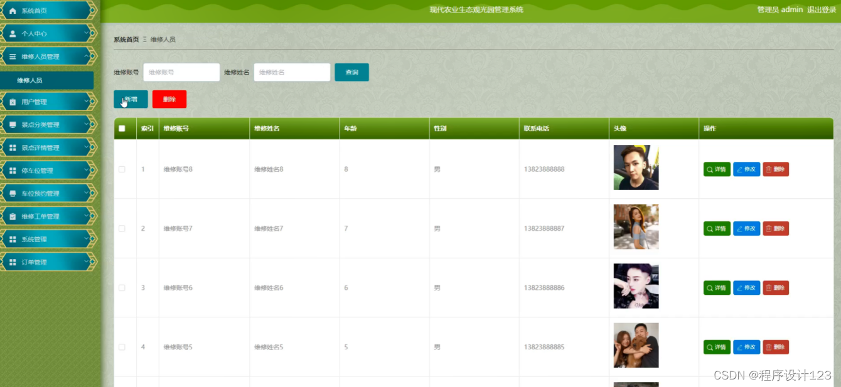Open 详情 for row 维修账号7

pyautogui.click(x=717, y=228)
